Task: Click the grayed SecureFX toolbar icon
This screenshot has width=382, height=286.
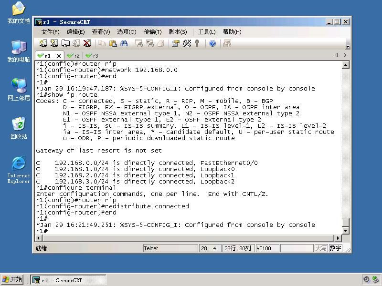Action: 227,43
